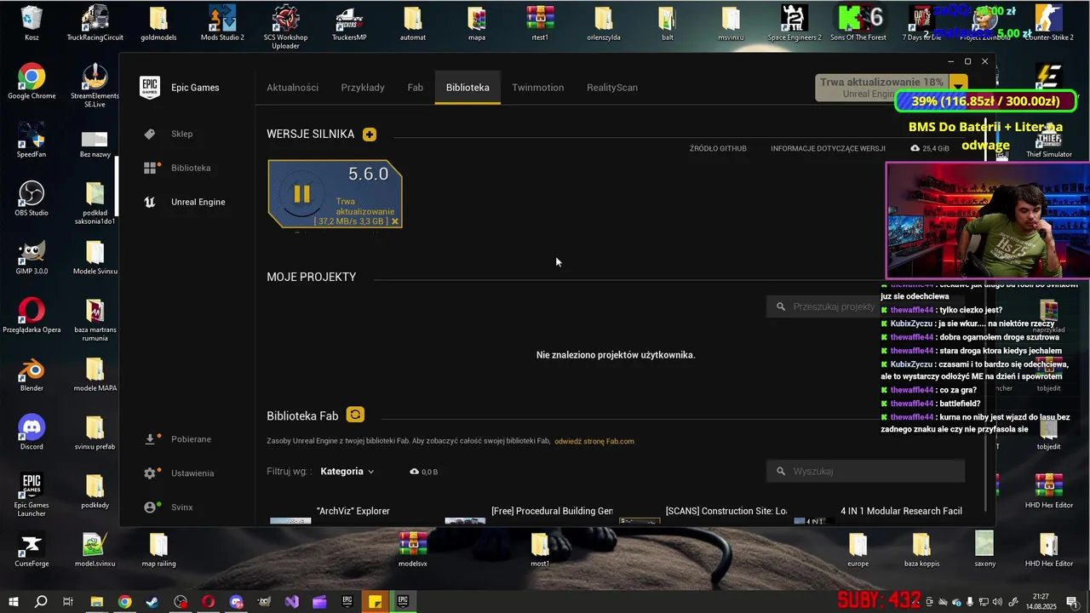Image resolution: width=1090 pixels, height=613 pixels.
Task: Select the Discord desktop icon
Action: tap(32, 433)
